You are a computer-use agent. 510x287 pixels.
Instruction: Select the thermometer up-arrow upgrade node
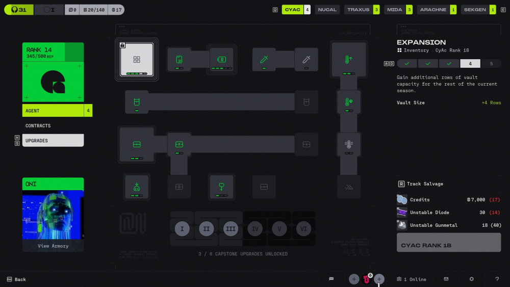click(349, 60)
